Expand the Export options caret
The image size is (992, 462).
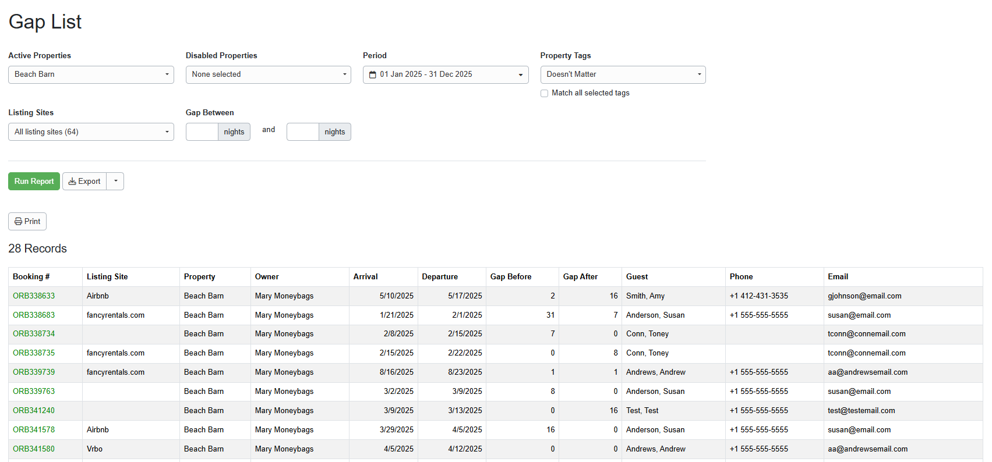115,181
